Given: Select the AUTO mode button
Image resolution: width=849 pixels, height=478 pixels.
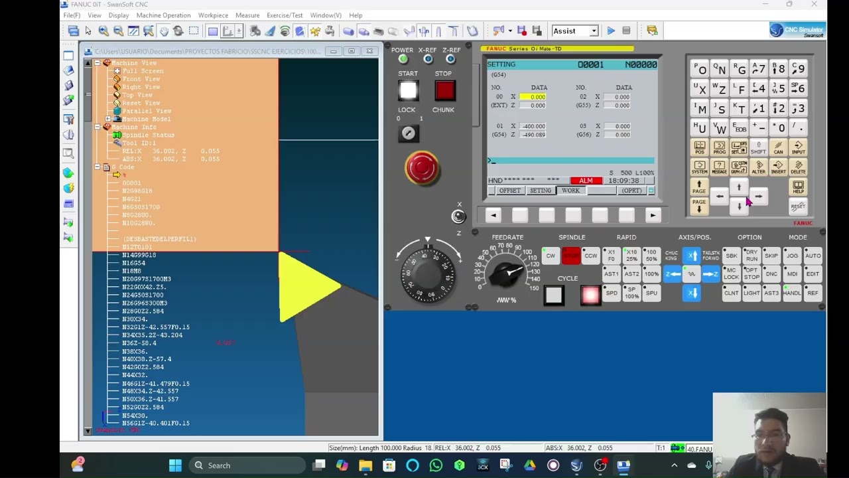Looking at the screenshot, I should 813,256.
